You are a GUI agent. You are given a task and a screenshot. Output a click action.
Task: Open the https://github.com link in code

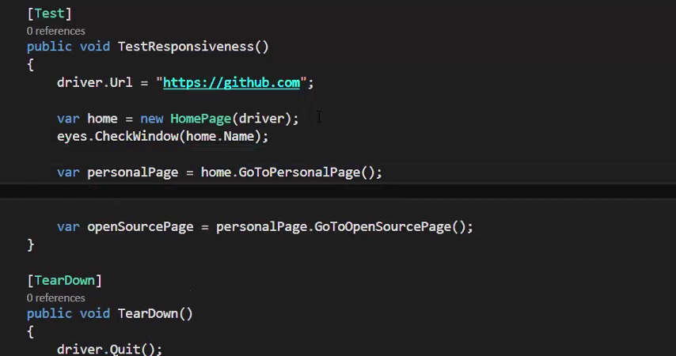coord(231,82)
